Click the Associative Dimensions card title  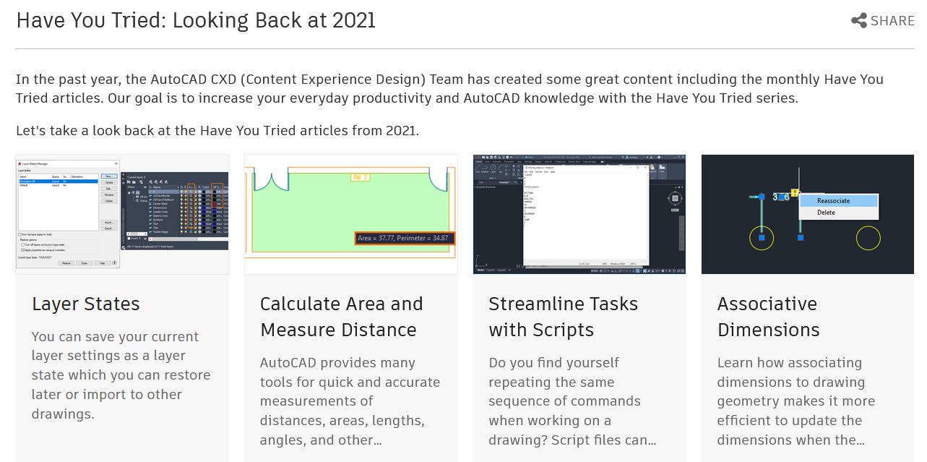767,317
